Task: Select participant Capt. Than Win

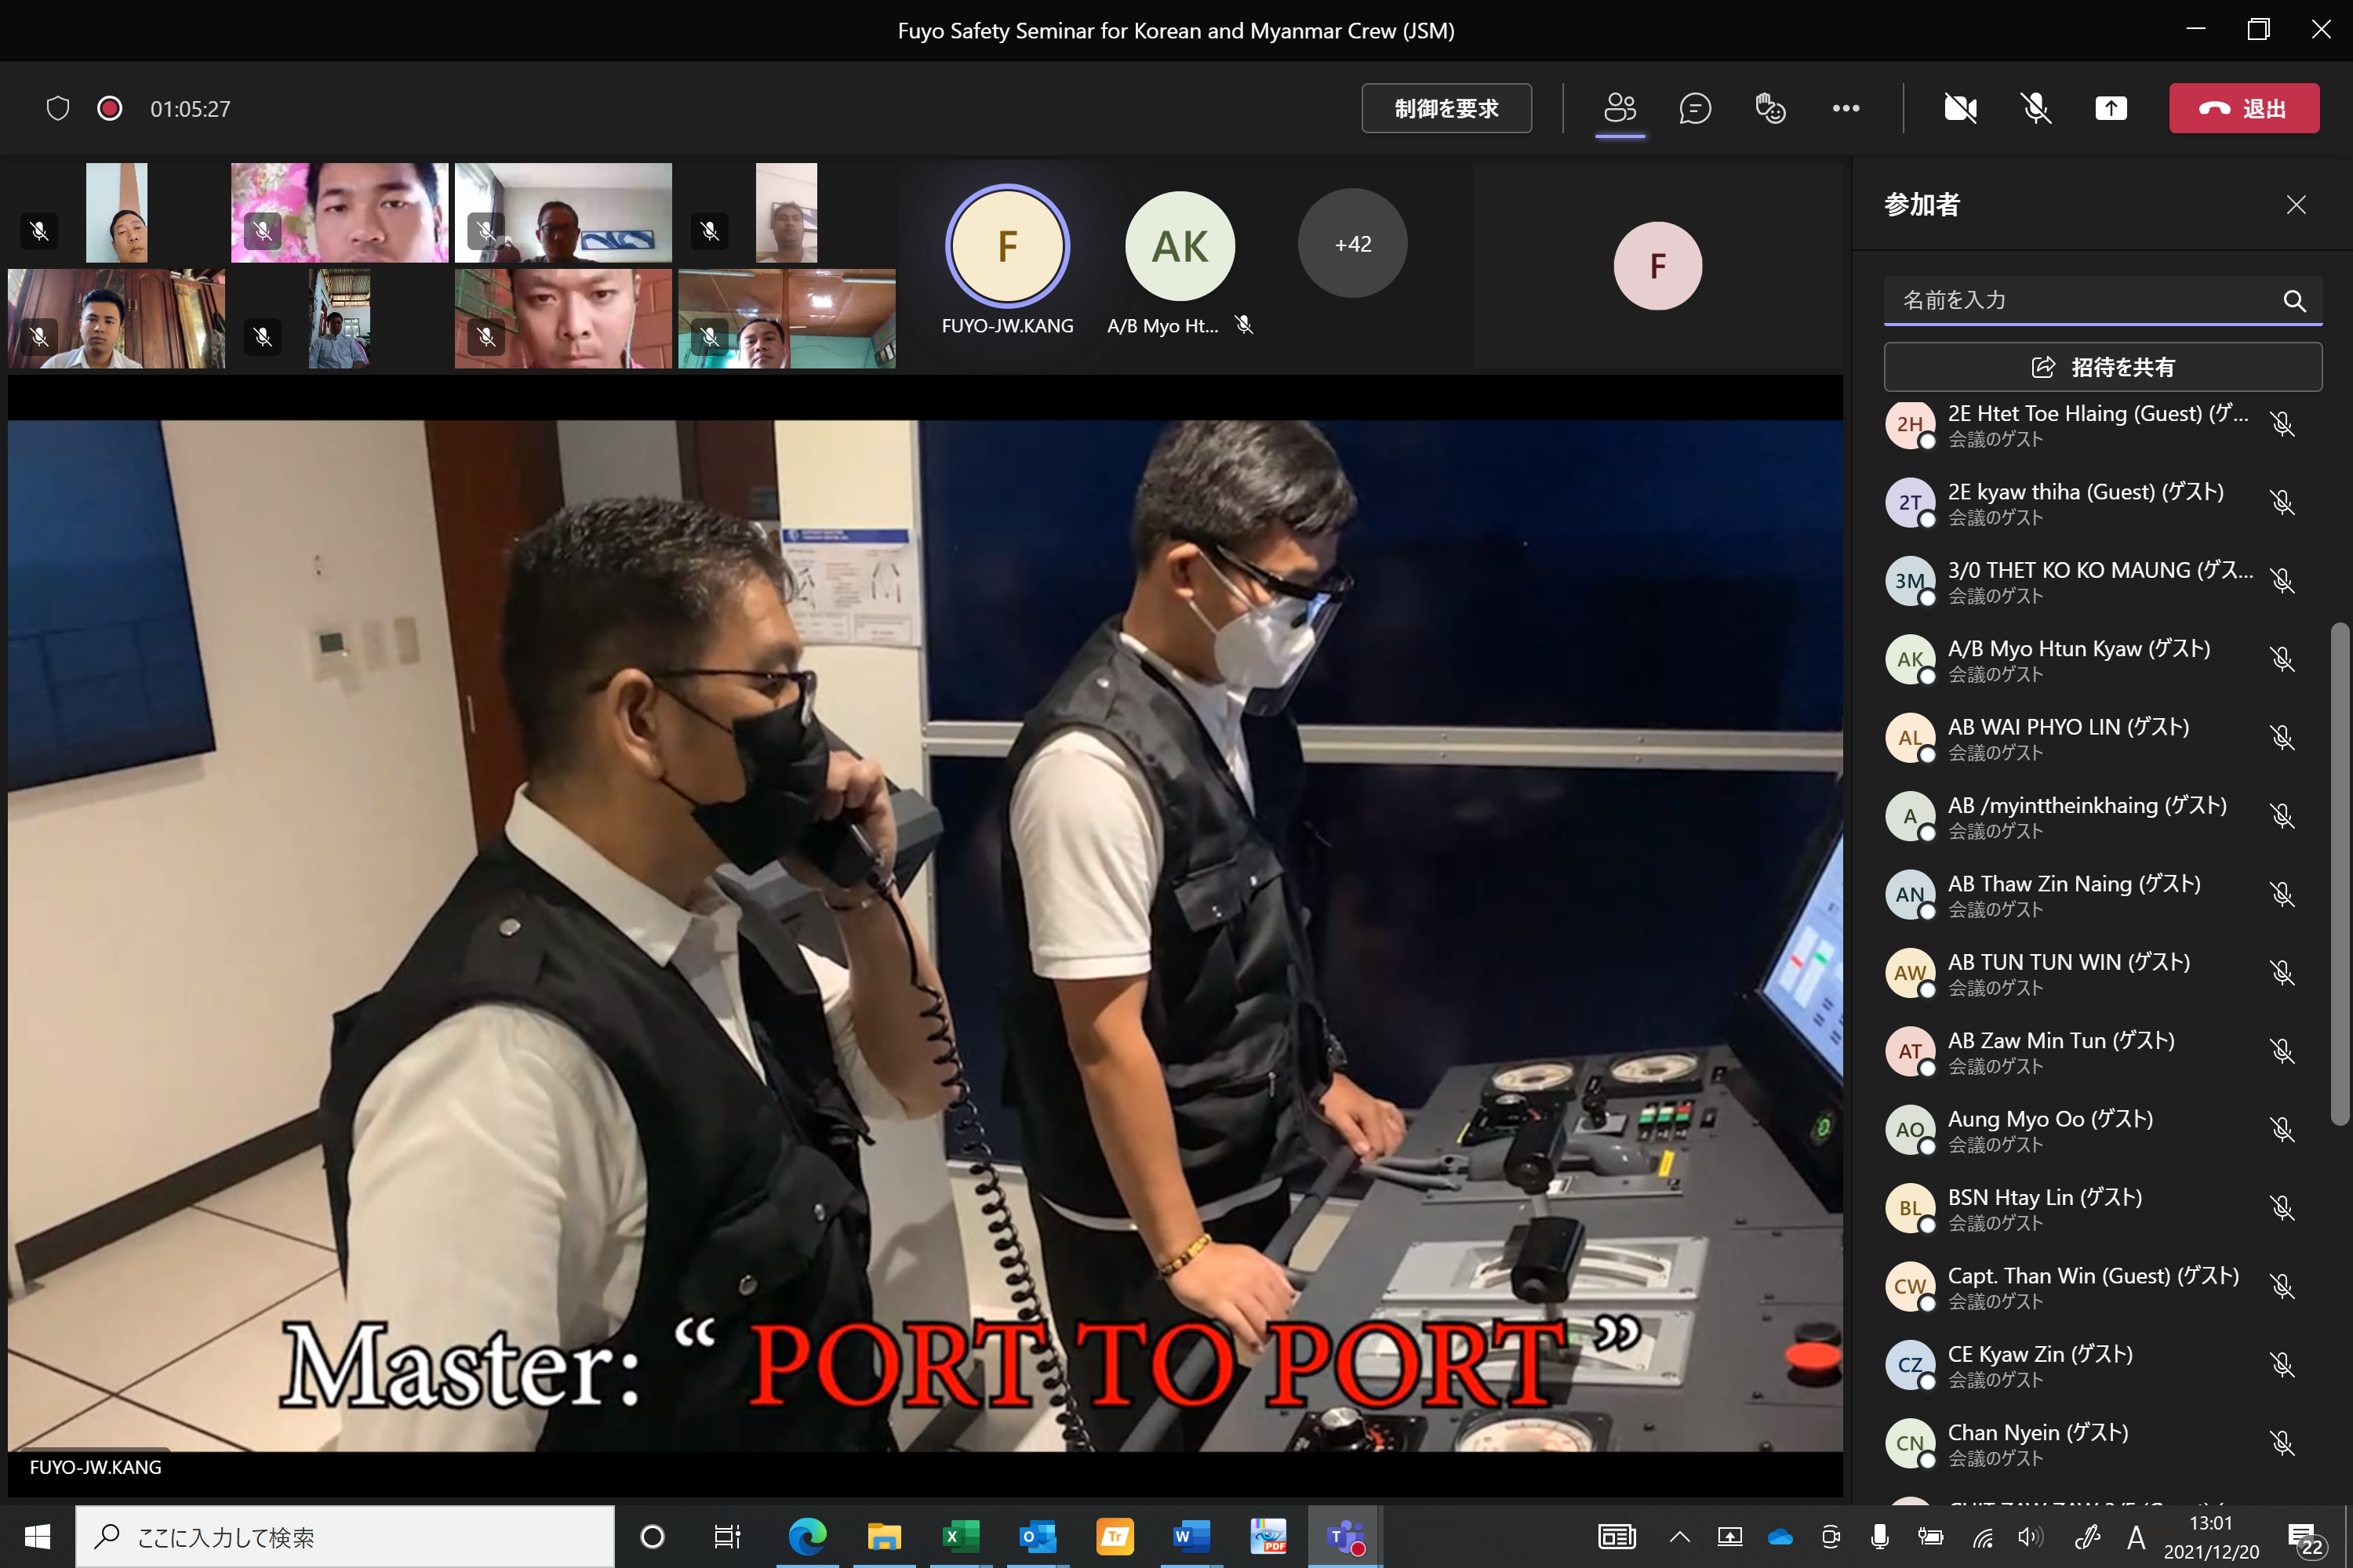Action: [x=2102, y=1287]
